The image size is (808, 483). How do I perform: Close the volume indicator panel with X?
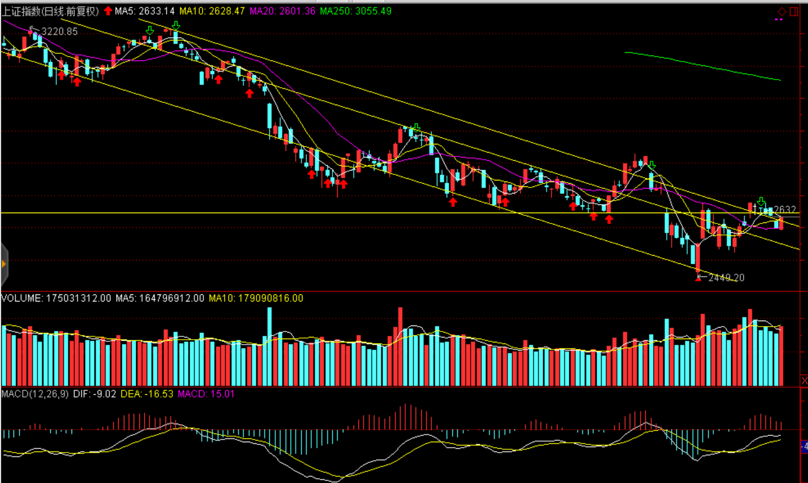tap(804, 380)
